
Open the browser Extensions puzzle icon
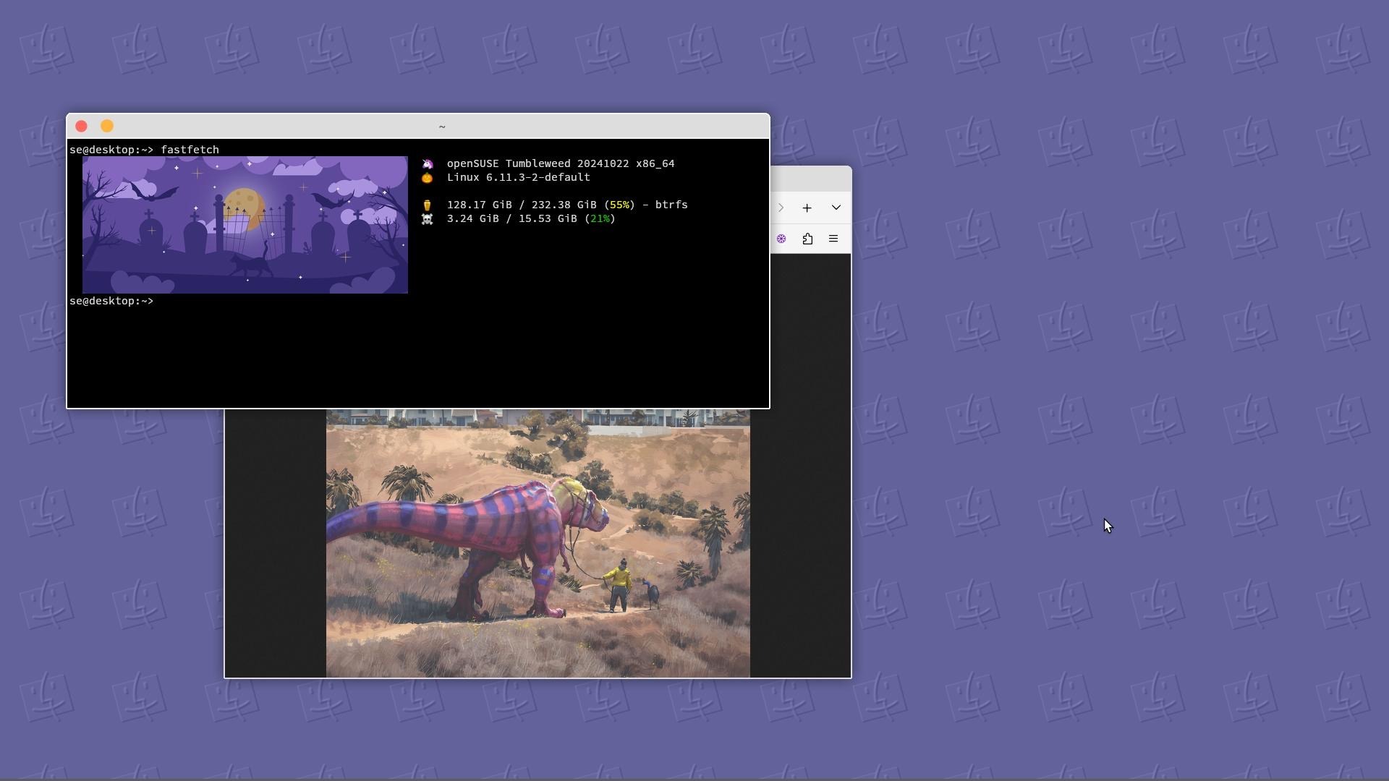[x=807, y=239]
